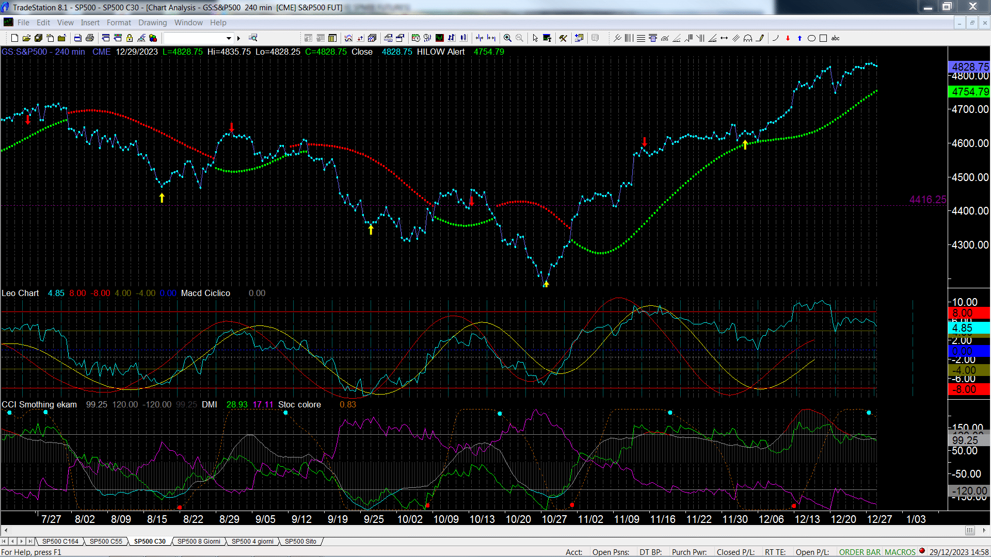Select the vertical time lines drawing tool
The image size is (991, 557).
pos(629,38)
